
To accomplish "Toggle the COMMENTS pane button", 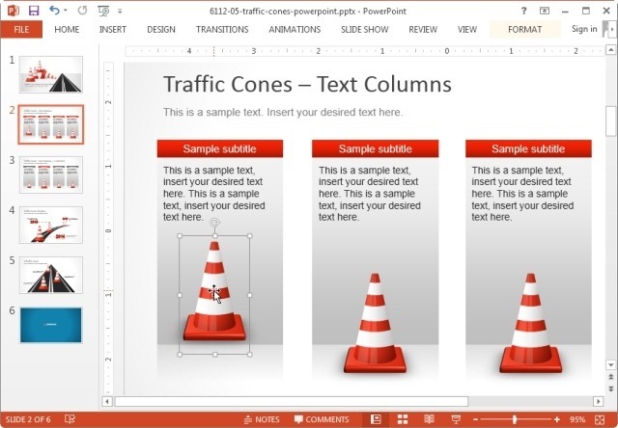I will tap(322, 419).
